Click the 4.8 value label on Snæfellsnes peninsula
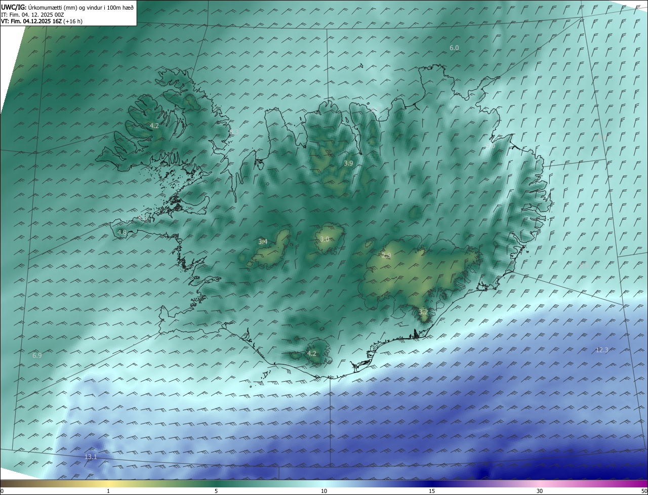This screenshot has width=648, height=495. (x=122, y=233)
